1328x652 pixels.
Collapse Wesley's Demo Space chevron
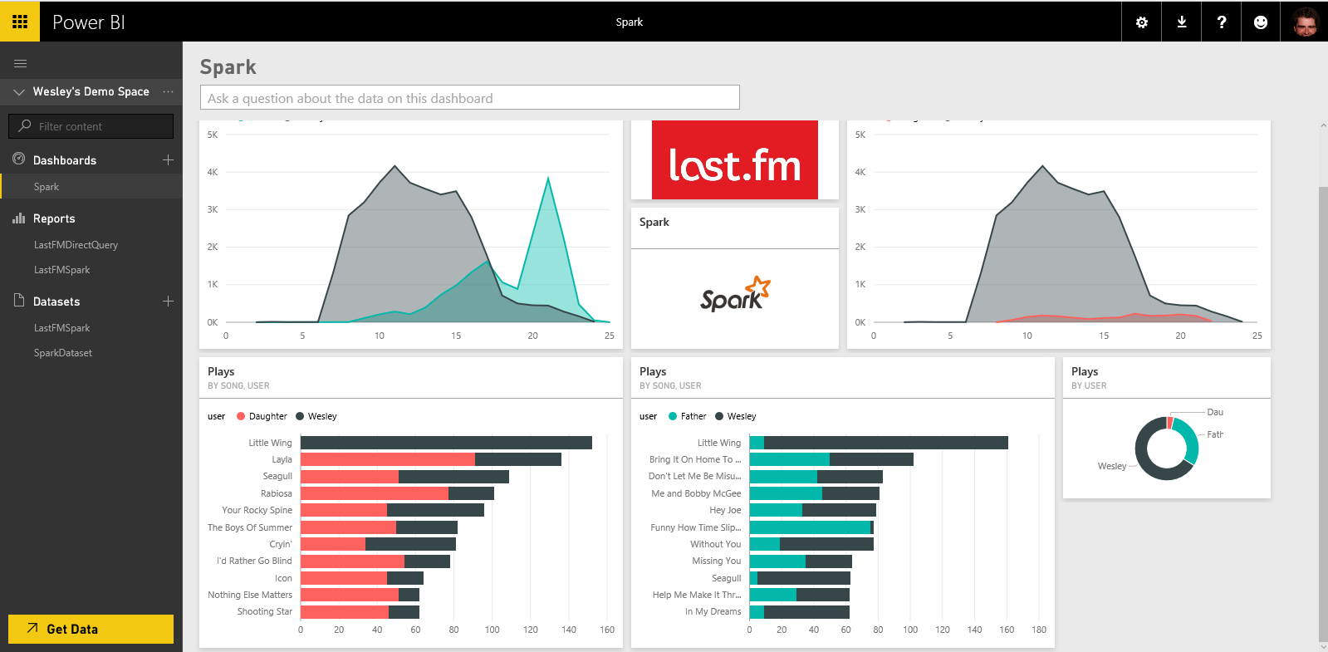point(18,92)
